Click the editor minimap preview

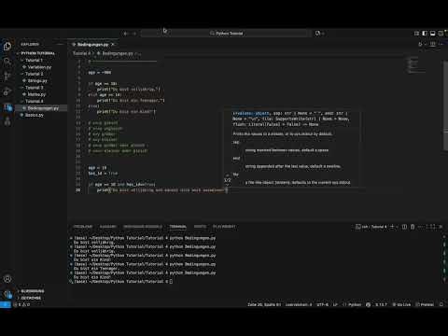pyautogui.click(x=416, y=65)
